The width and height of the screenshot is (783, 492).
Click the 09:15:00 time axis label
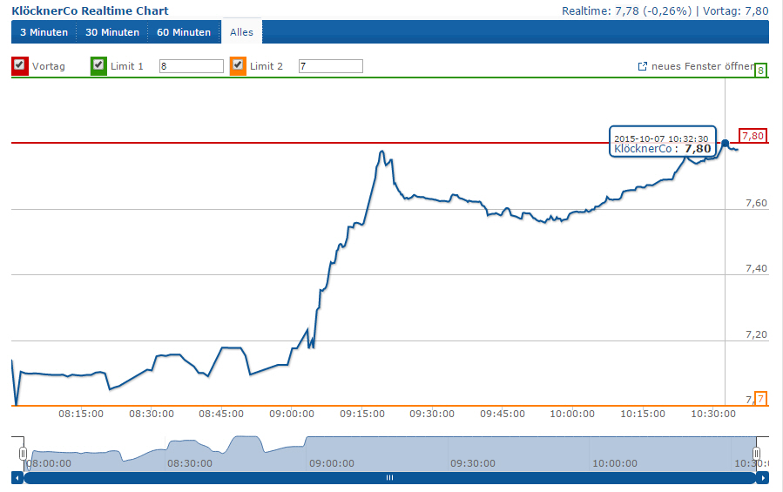[362, 414]
